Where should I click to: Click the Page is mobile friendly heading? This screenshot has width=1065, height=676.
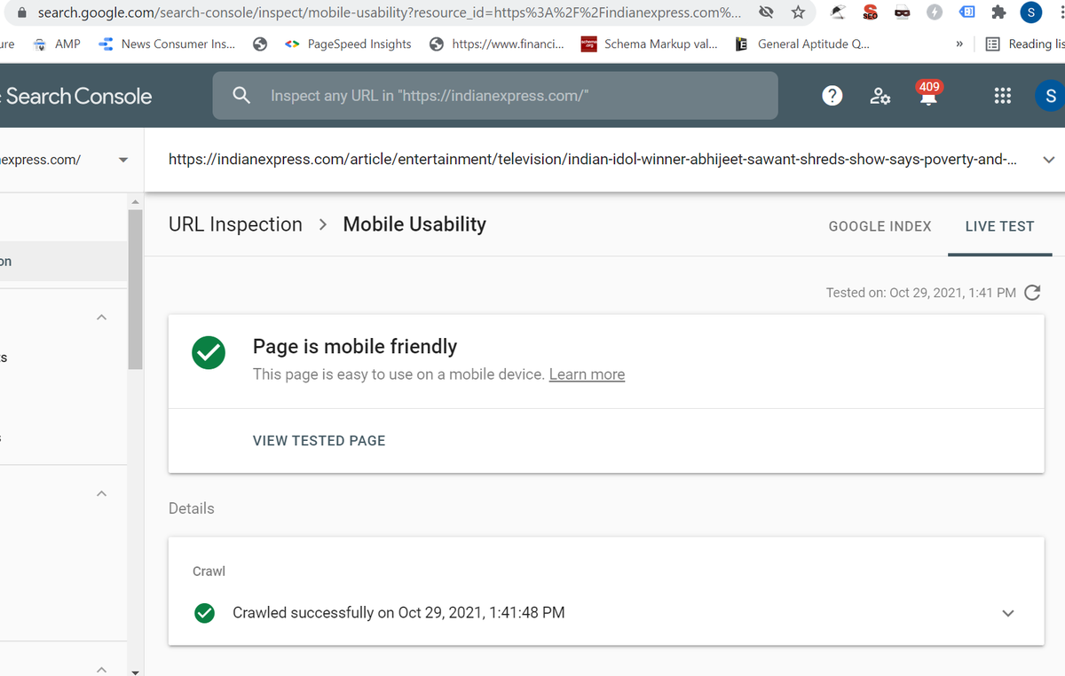355,347
